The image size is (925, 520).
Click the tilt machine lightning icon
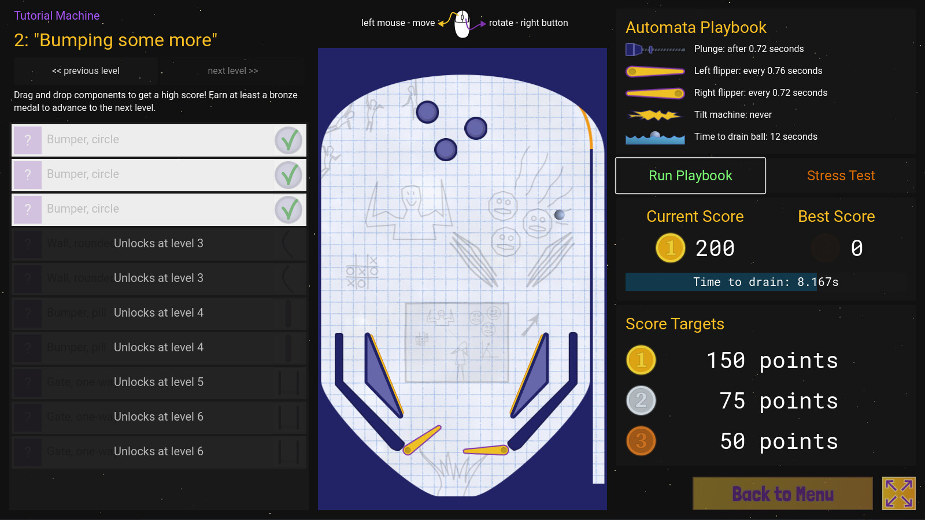[x=655, y=114]
